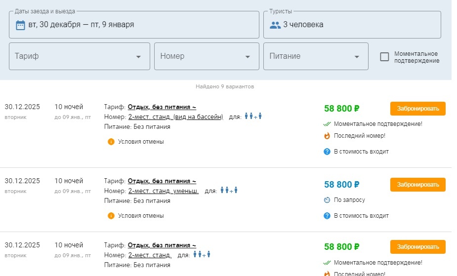Image resolution: width=457 pixels, height=276 pixels.
Task: Click the tourists people icon
Action: pyautogui.click(x=275, y=25)
